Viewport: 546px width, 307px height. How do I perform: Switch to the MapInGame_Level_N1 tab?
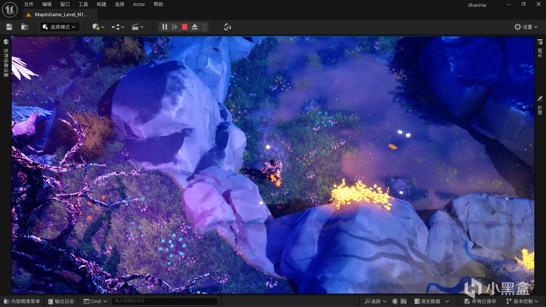(60, 14)
